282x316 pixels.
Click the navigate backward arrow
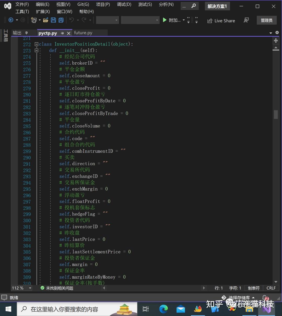tap(10, 20)
